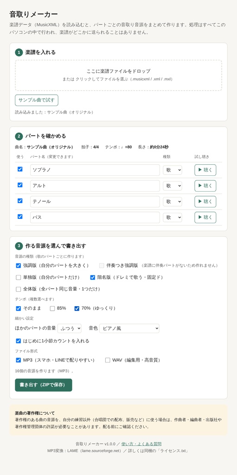Uncheck the ソプラノ part checkbox
This screenshot has height=475, width=237.
(20, 169)
